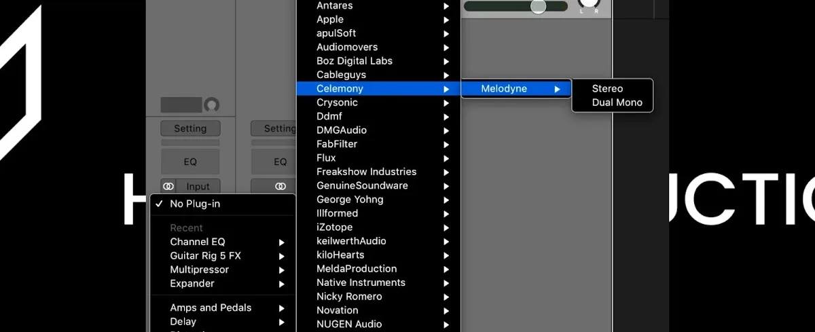The height and width of the screenshot is (332, 815).
Task: Open the GenuineSoundware submenu
Action: 378,185
